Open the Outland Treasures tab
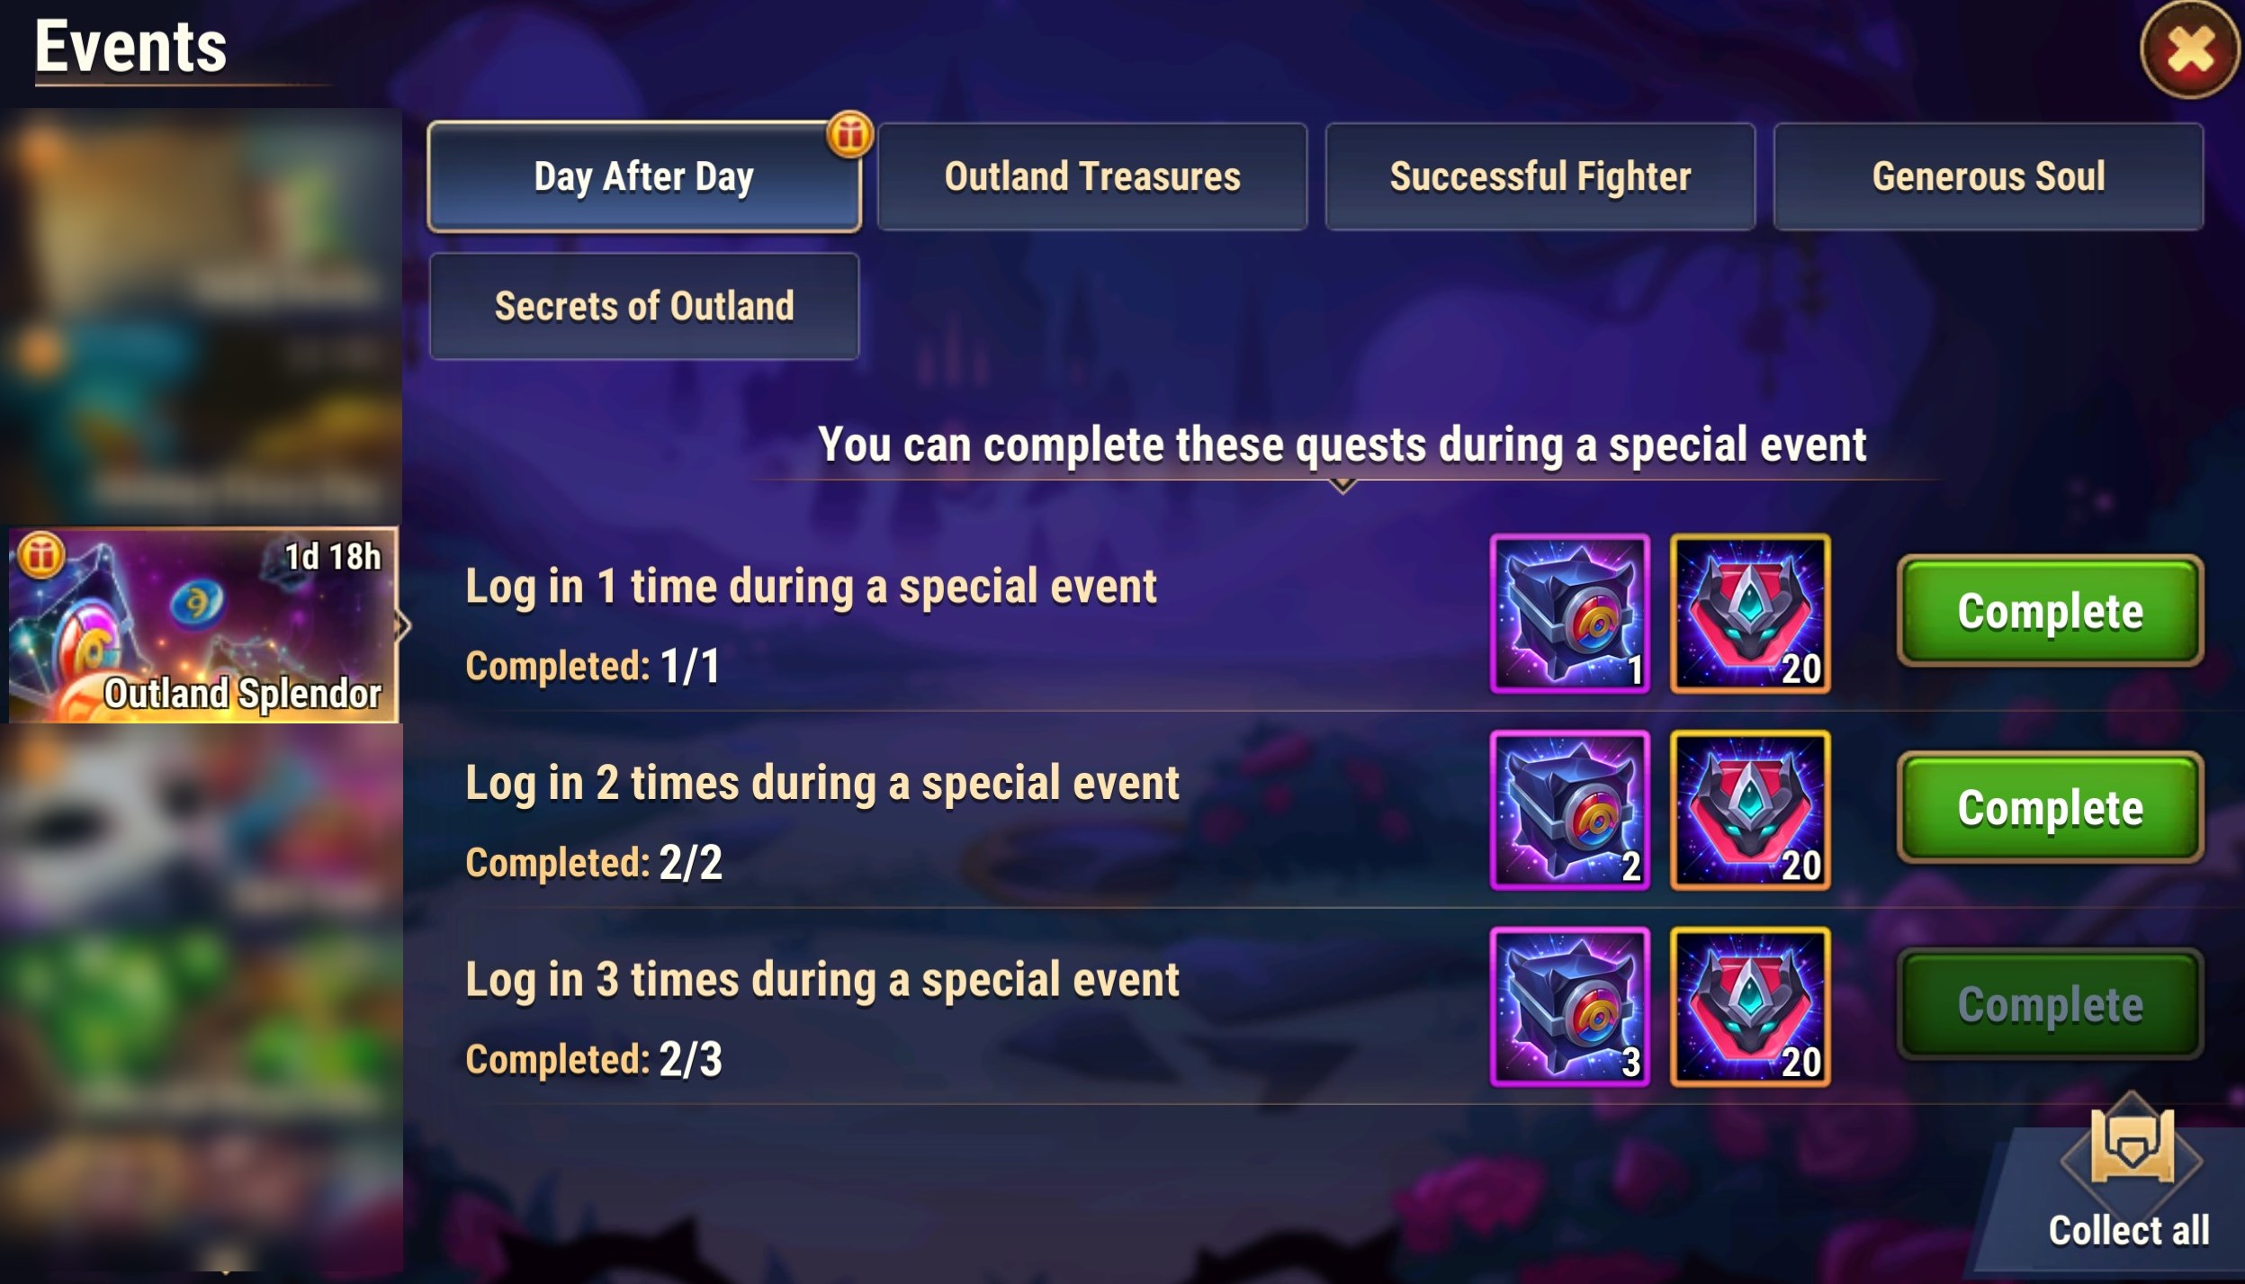This screenshot has width=2245, height=1284. tap(1091, 176)
